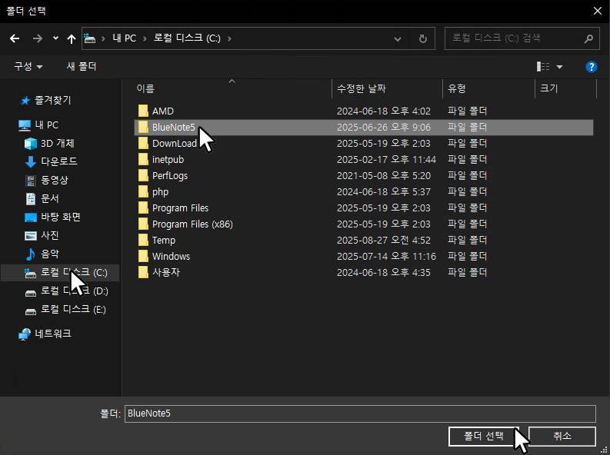Click the drive icon in address bar

click(90, 38)
